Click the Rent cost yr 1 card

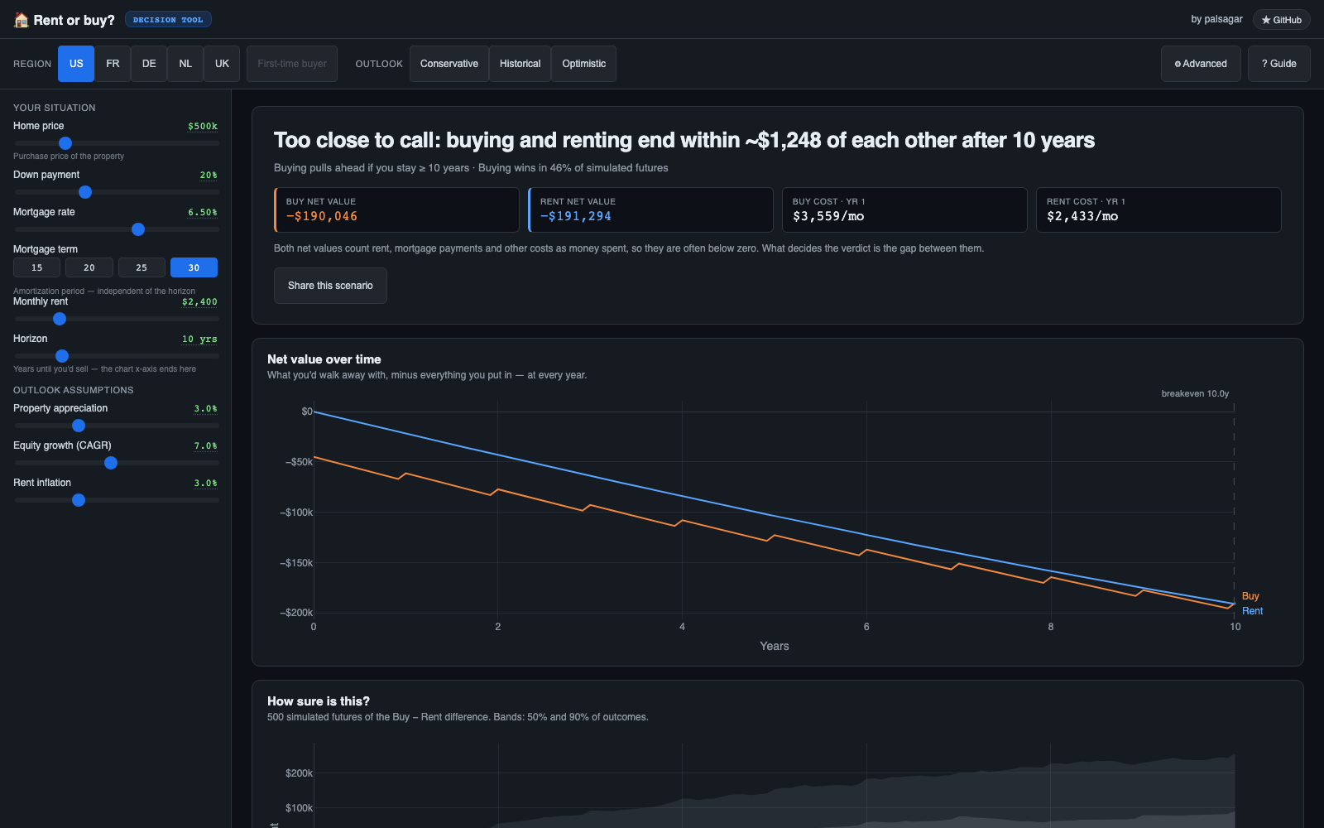1158,209
